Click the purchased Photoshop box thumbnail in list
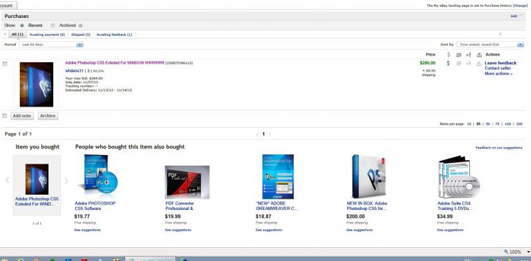 37,85
